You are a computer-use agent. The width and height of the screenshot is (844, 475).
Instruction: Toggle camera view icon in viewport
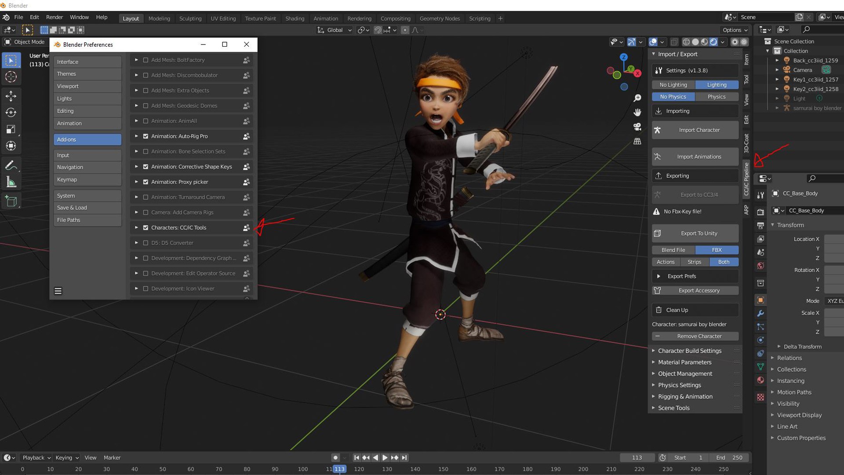tap(637, 127)
